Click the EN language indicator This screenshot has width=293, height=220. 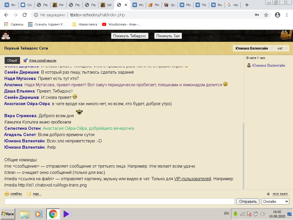(226, 213)
